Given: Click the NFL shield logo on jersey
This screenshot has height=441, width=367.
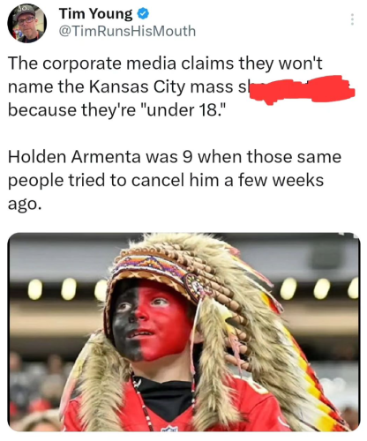Looking at the screenshot, I should click(x=169, y=429).
